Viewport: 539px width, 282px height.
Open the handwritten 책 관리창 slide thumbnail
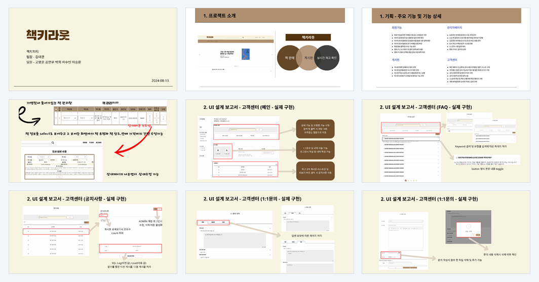[x=93, y=141]
